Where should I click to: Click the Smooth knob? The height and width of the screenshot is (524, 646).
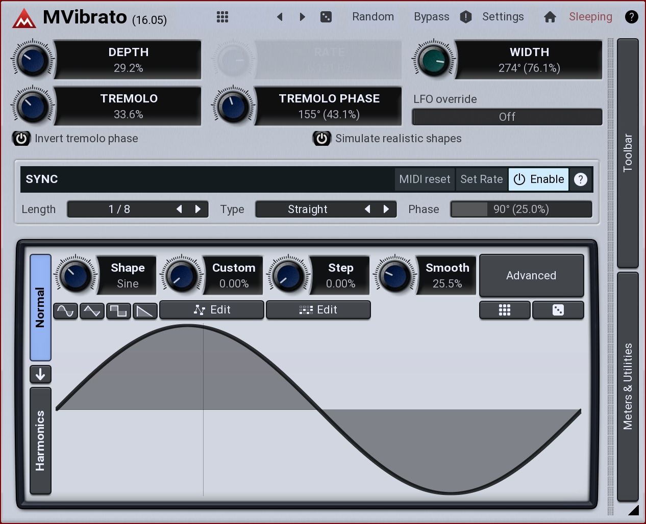[394, 276]
